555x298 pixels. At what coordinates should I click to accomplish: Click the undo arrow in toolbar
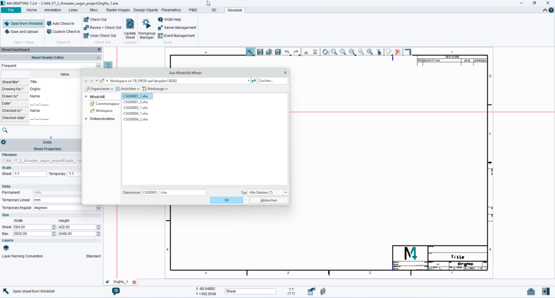[x=287, y=52]
